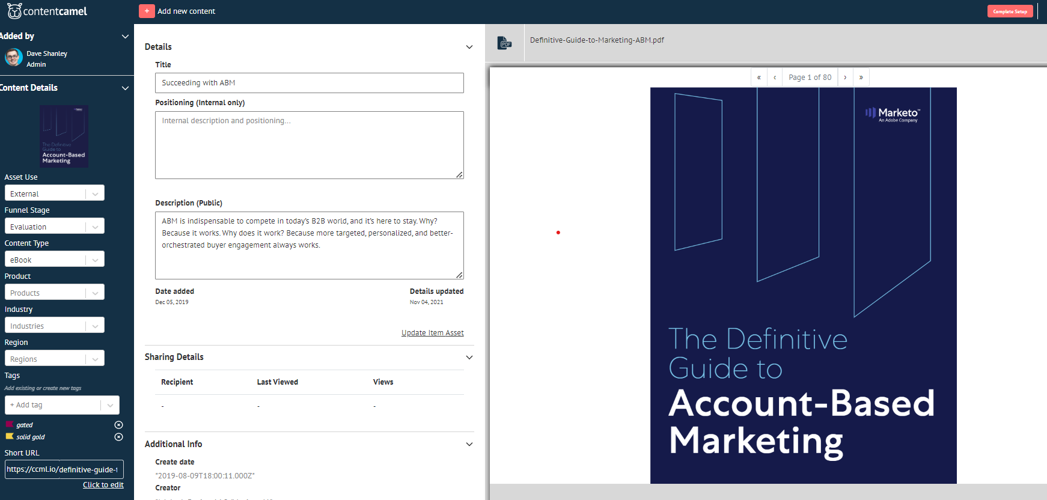
Task: Collapse the Content Details section
Action: point(125,88)
